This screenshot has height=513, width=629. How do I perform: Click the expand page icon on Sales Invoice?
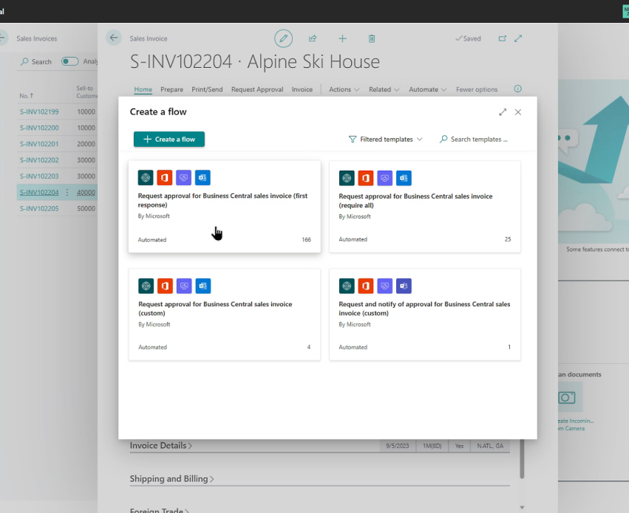pyautogui.click(x=518, y=38)
